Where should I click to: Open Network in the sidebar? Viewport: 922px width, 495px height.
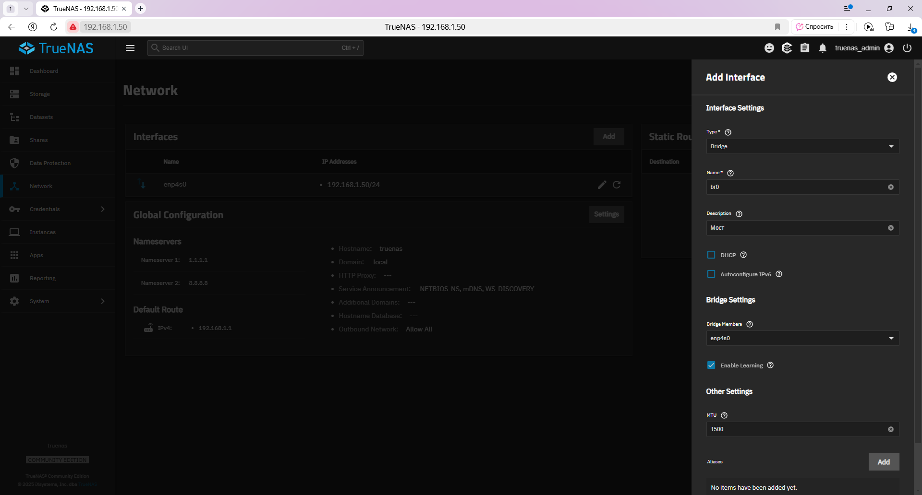pyautogui.click(x=58, y=186)
